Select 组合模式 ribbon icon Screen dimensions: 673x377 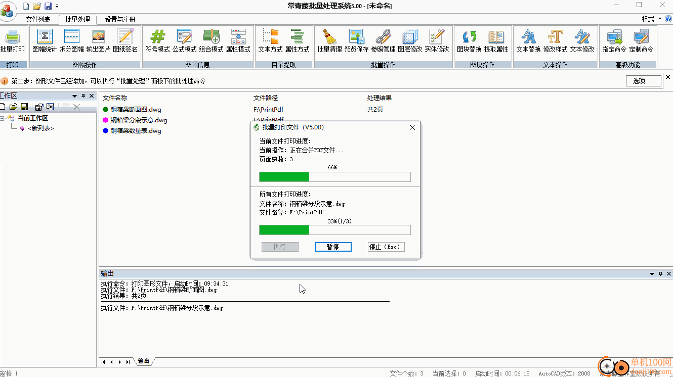(x=211, y=41)
